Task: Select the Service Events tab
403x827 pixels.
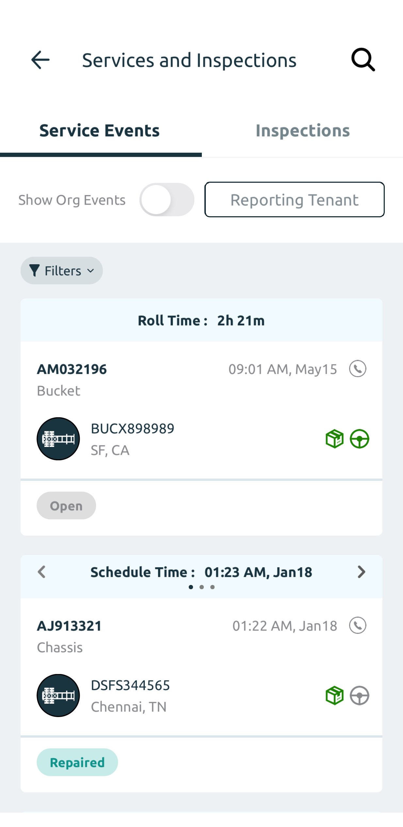Action: [x=100, y=131]
